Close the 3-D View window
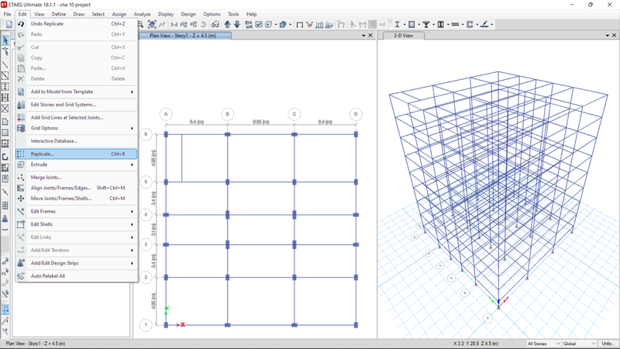Screen dimensions: 620x349 pyautogui.click(x=614, y=36)
